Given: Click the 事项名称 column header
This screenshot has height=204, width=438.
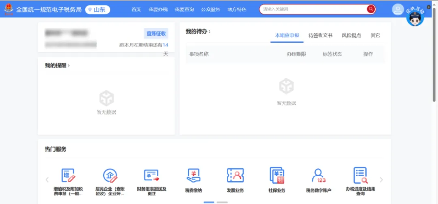Looking at the screenshot, I should [x=199, y=54].
